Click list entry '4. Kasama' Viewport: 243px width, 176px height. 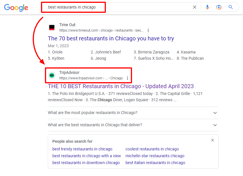[186, 52]
